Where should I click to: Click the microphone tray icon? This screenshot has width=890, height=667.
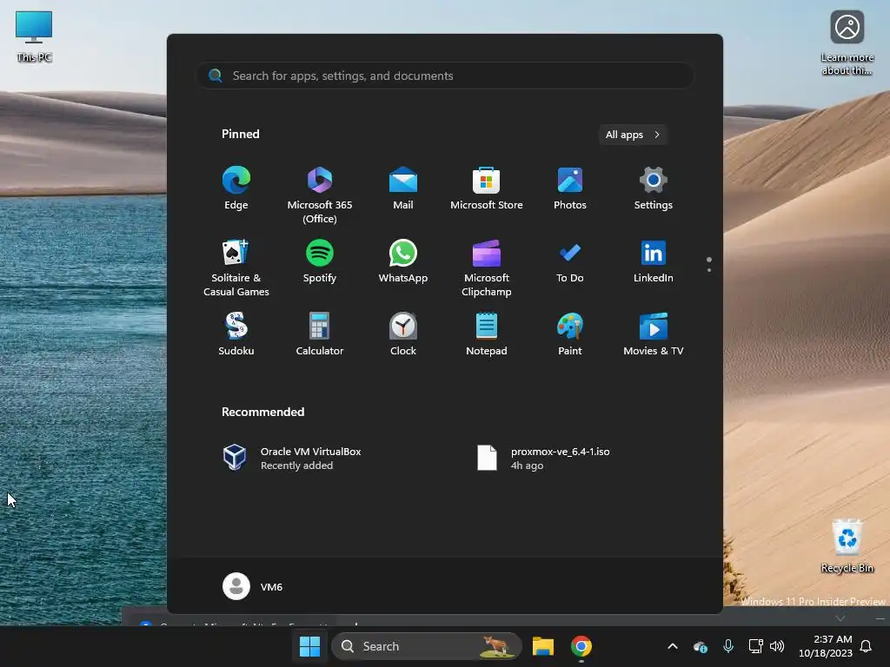(x=728, y=646)
